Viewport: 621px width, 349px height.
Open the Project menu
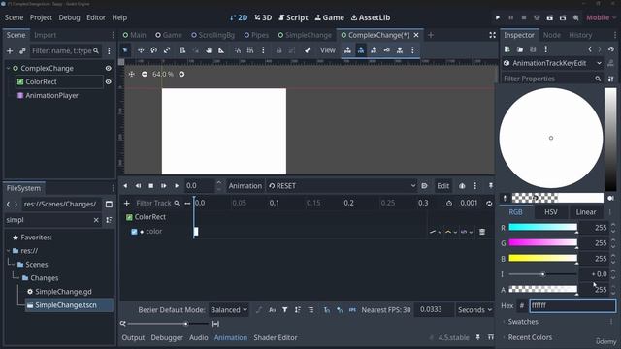point(41,17)
